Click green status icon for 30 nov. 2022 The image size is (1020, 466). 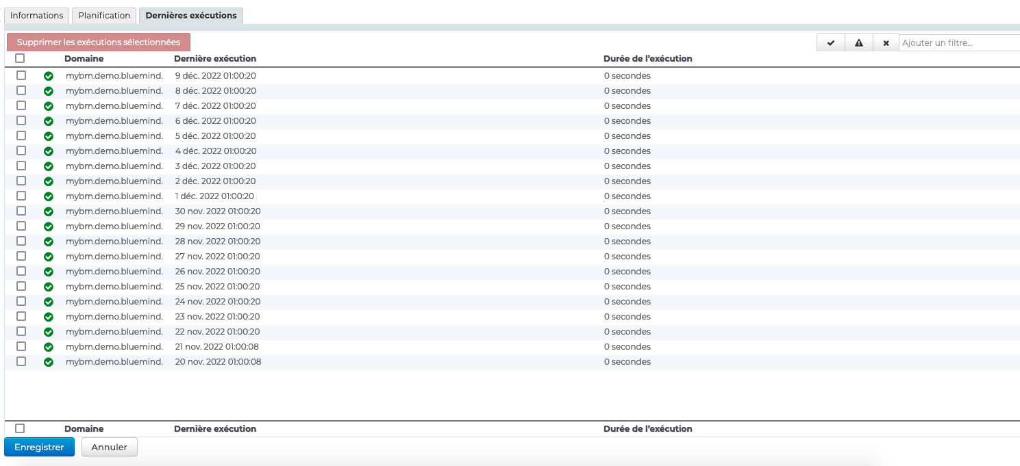tap(49, 211)
